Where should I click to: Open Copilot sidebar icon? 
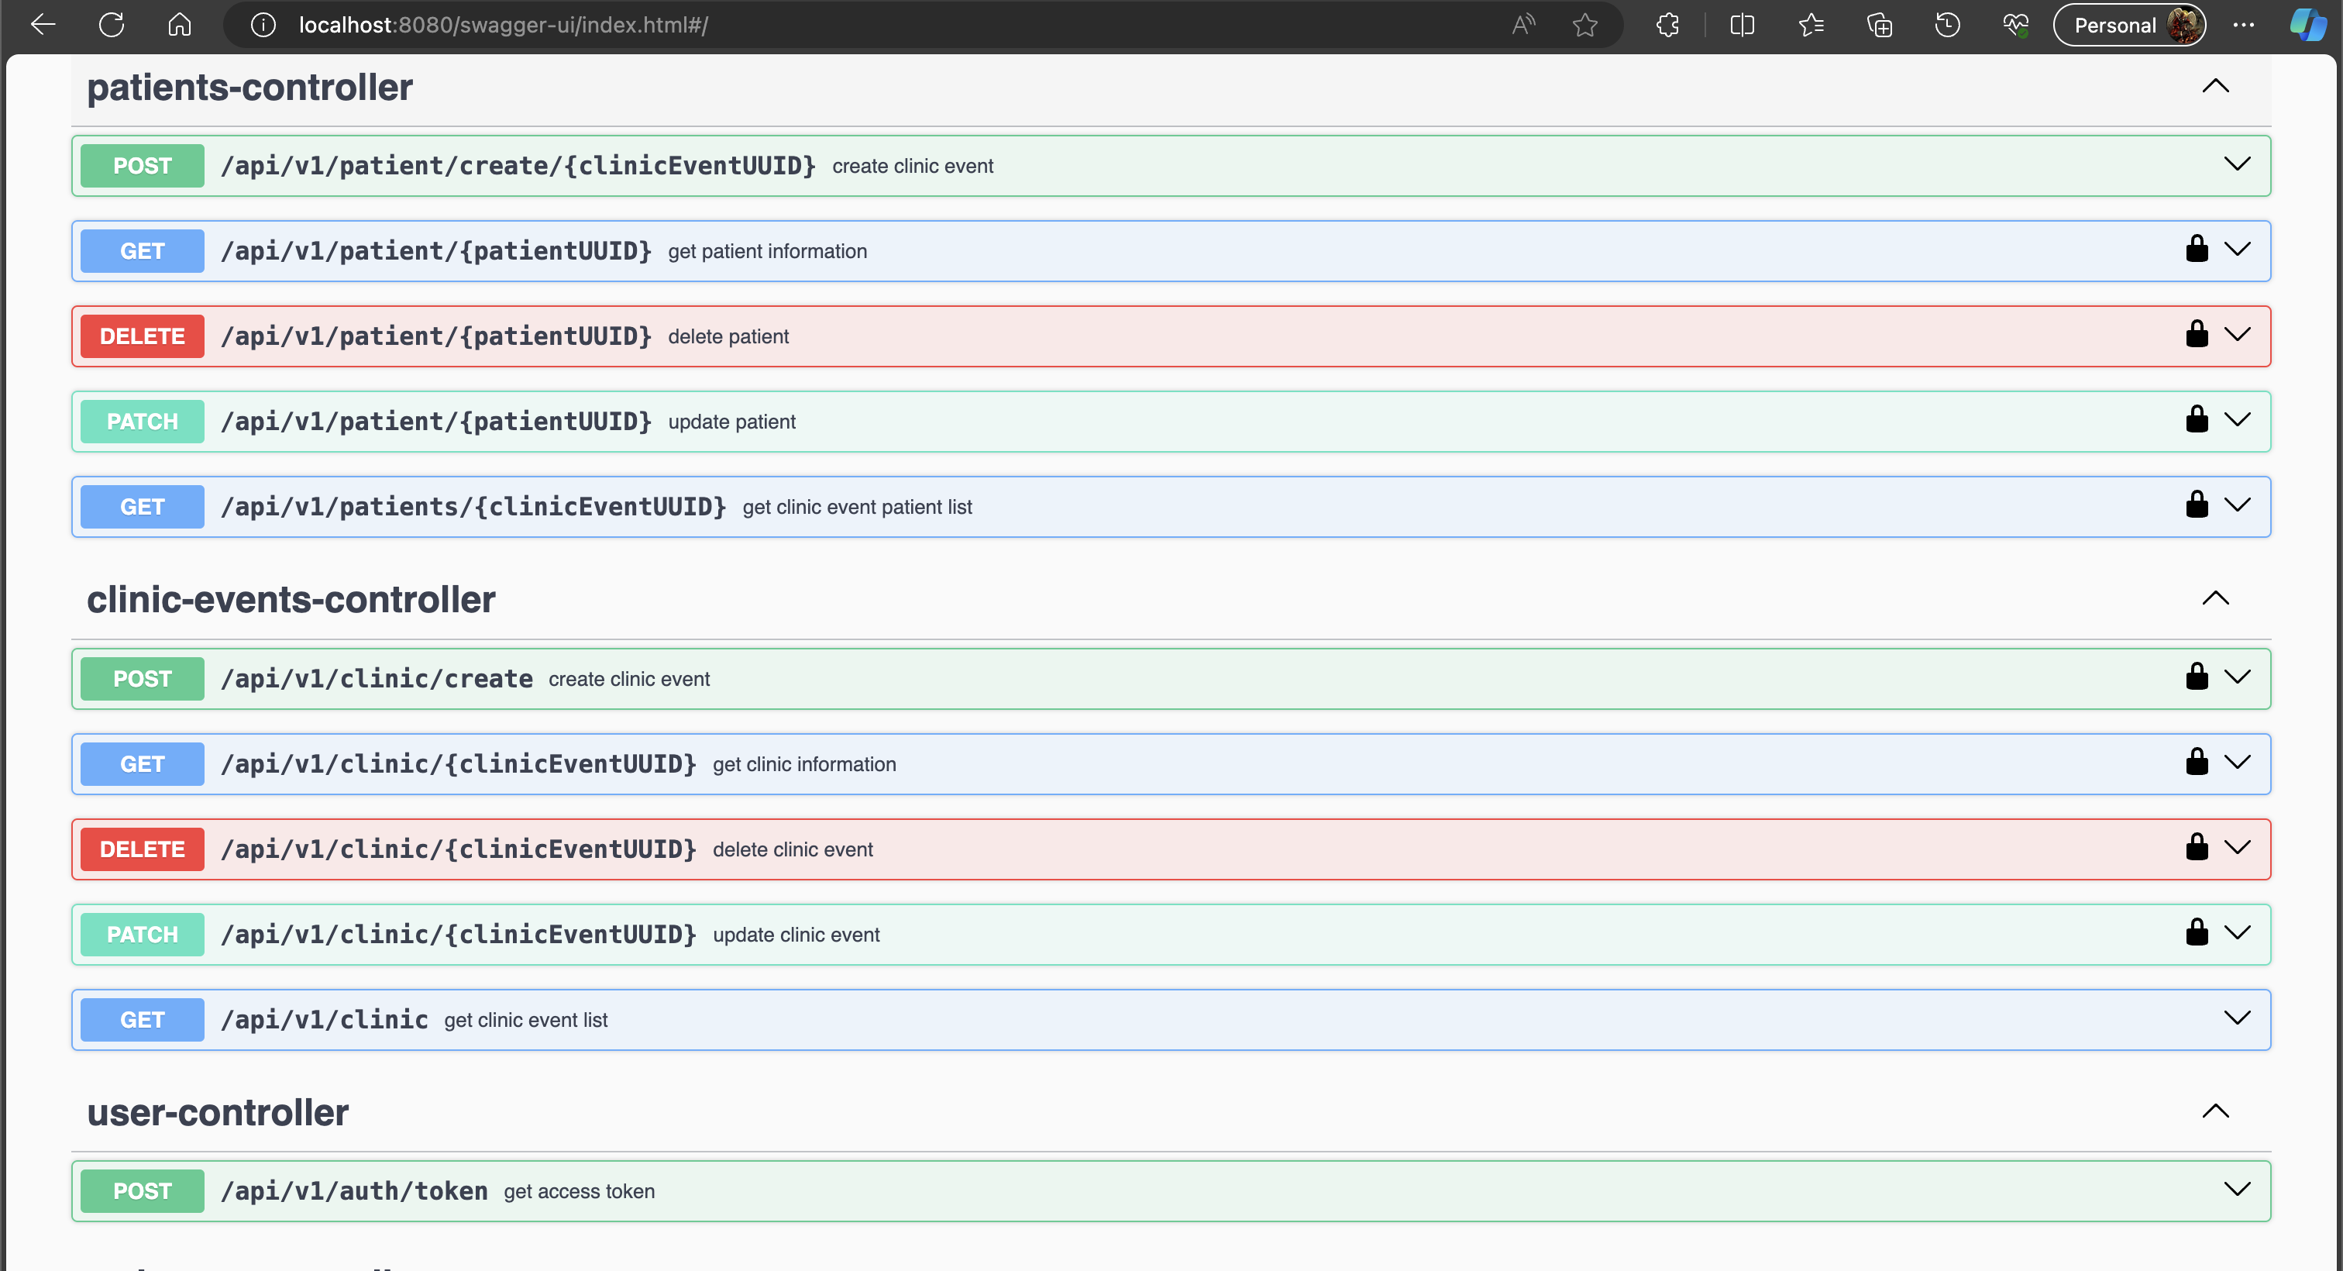click(2307, 25)
